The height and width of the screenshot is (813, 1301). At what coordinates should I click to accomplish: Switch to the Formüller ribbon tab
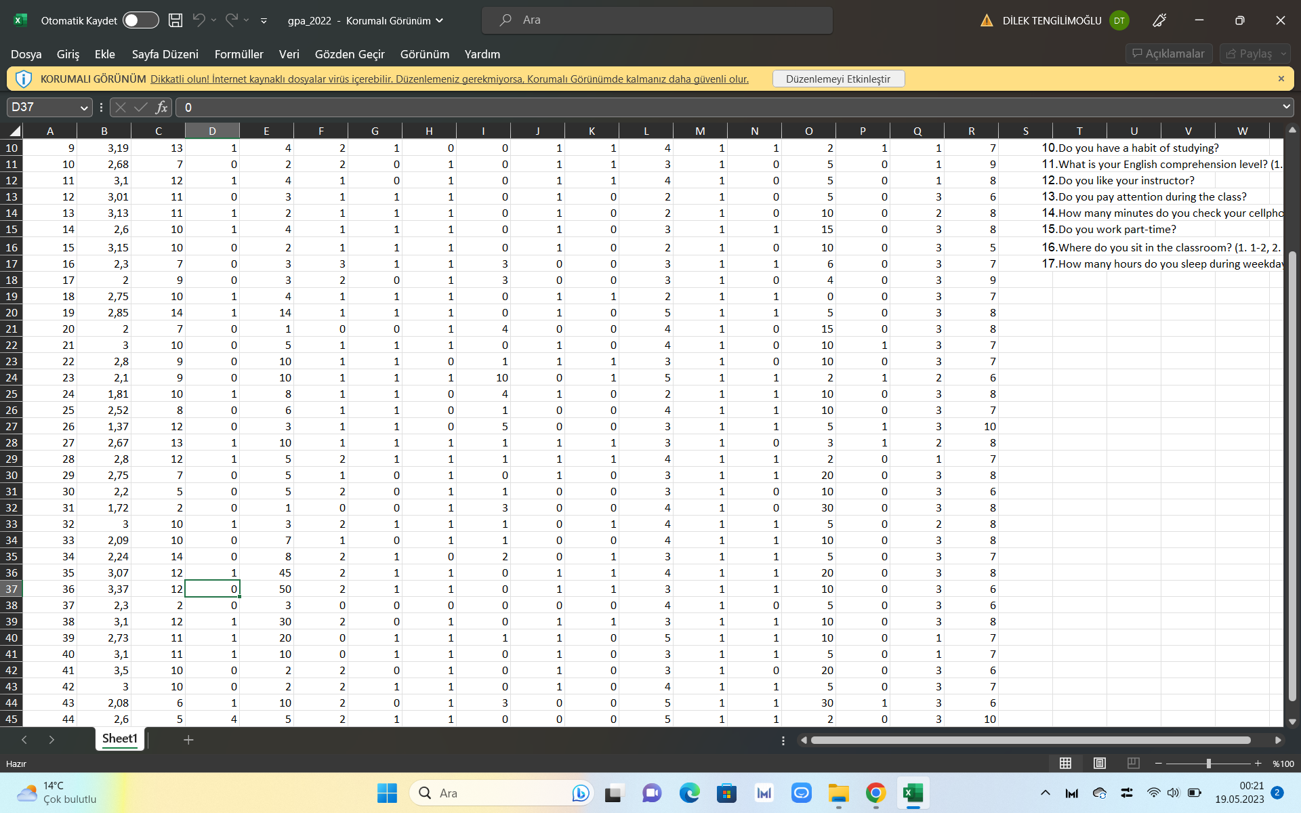point(239,54)
